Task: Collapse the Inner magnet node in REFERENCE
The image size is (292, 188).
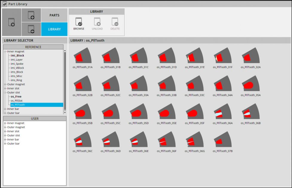Action: coord(5,52)
